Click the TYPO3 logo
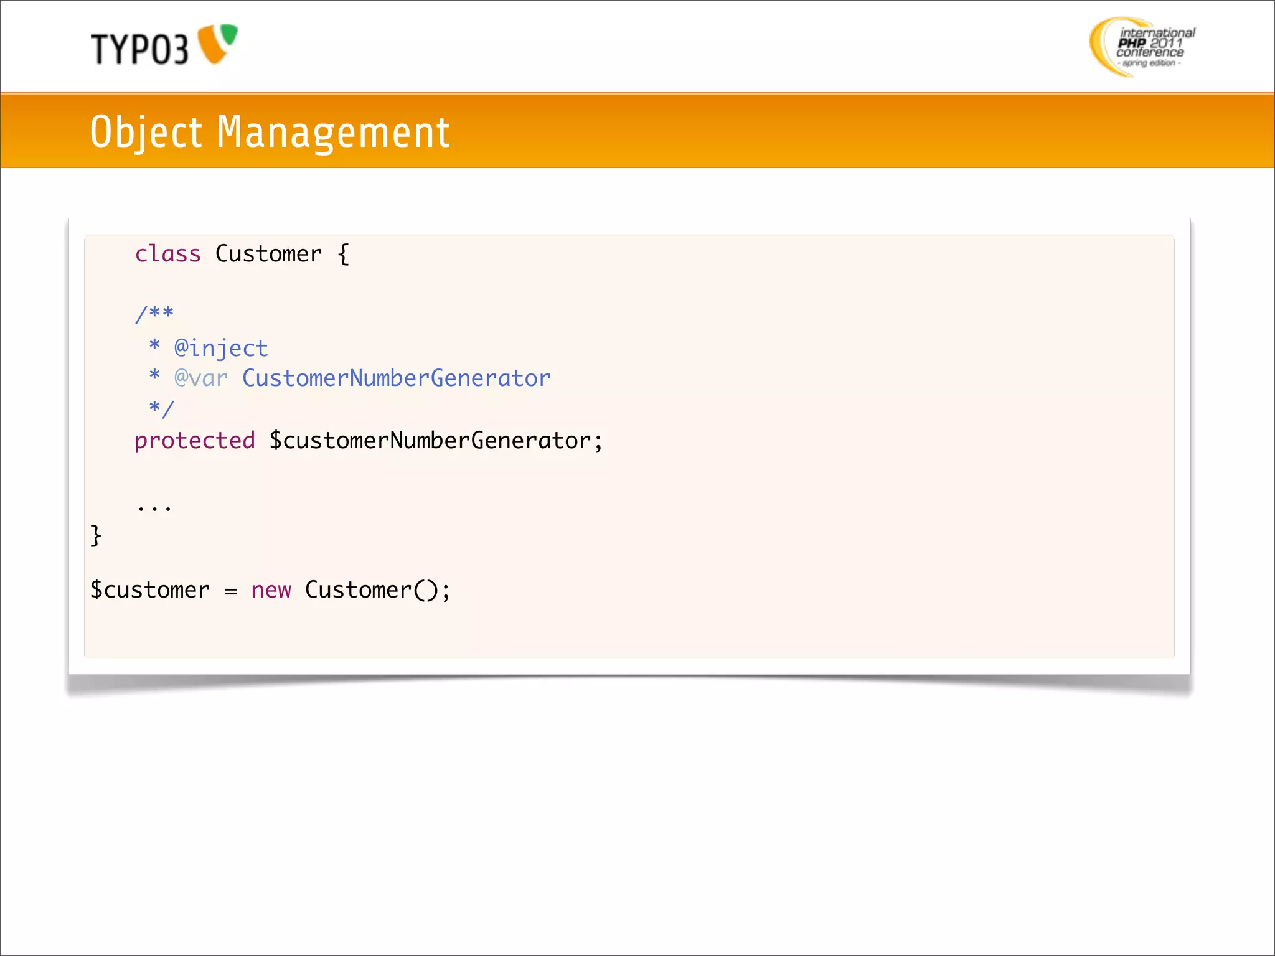 (164, 45)
